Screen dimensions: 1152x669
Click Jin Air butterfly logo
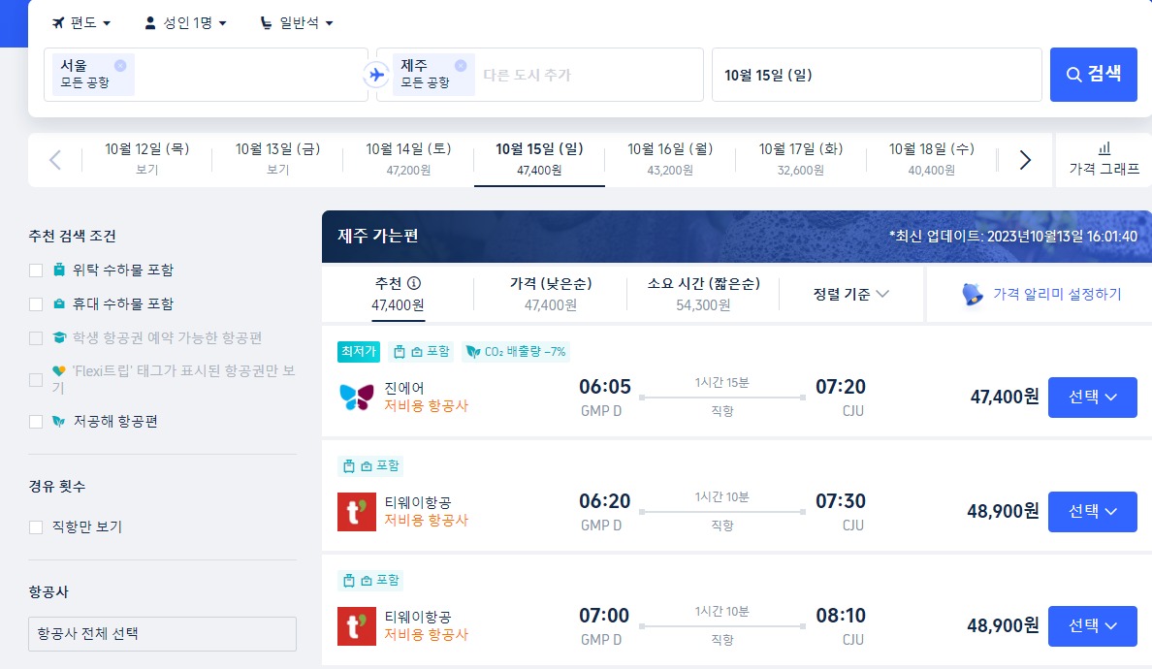point(356,397)
